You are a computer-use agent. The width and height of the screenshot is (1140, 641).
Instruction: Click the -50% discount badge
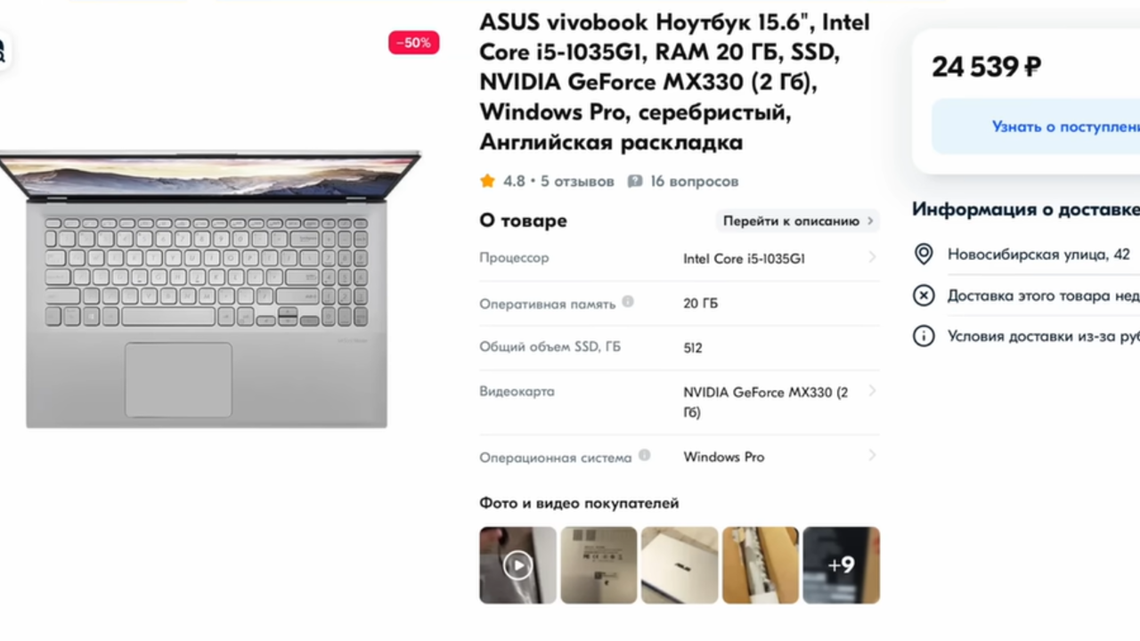tap(413, 43)
